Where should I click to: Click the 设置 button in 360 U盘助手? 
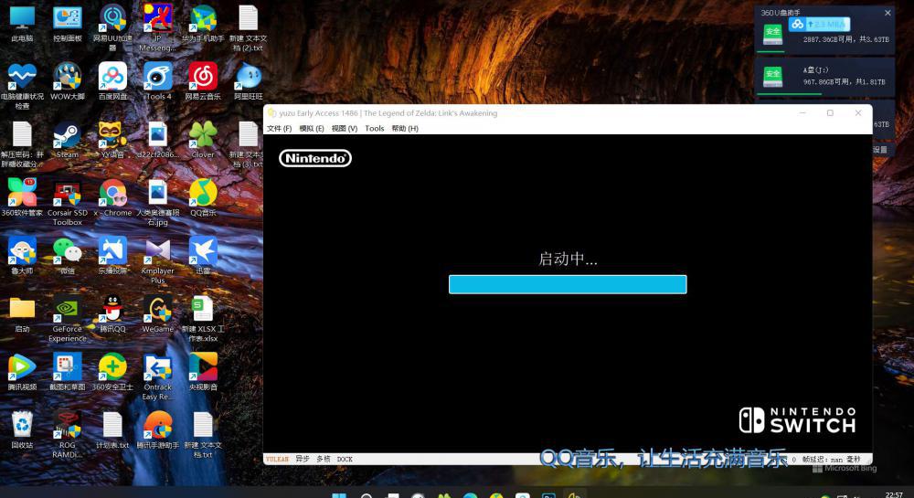coord(879,150)
